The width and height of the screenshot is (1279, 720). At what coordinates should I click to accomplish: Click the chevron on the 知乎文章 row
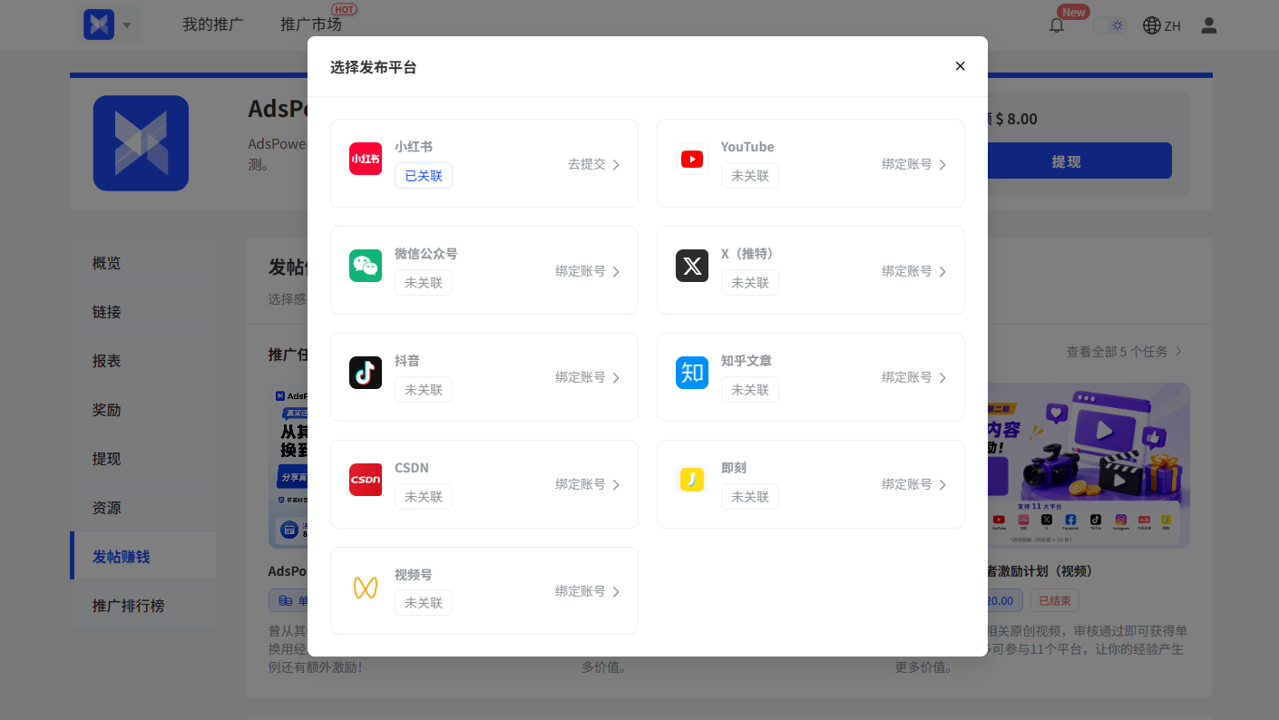[942, 378]
